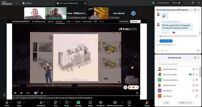Pause the live video stream
202x107 pixels.
[15, 93]
